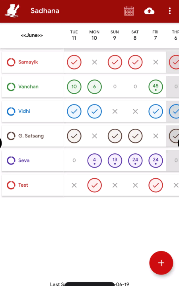Viewport: 179px width, 286px height.
Task: Tap the red Samayik progress ring
Action: [x=11, y=62]
